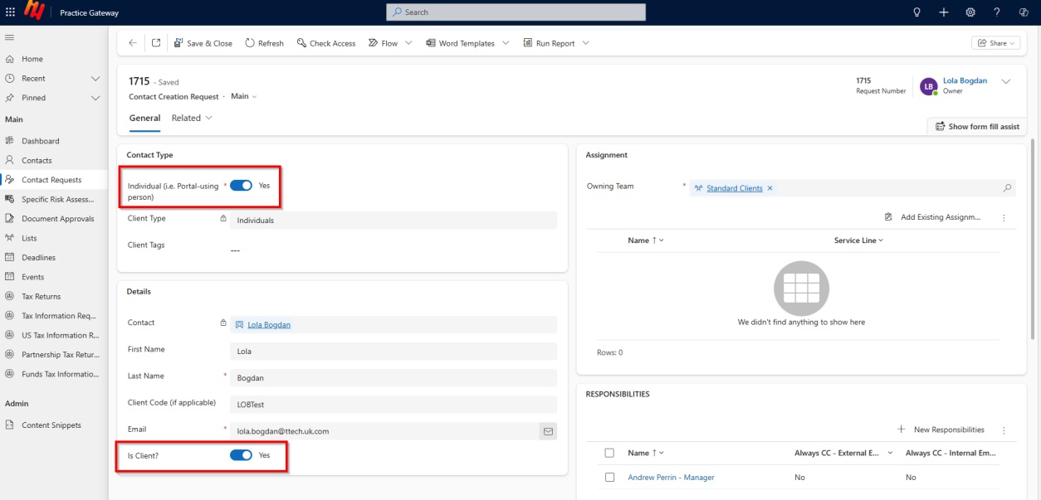
Task: Open record in new window icon
Action: click(156, 43)
